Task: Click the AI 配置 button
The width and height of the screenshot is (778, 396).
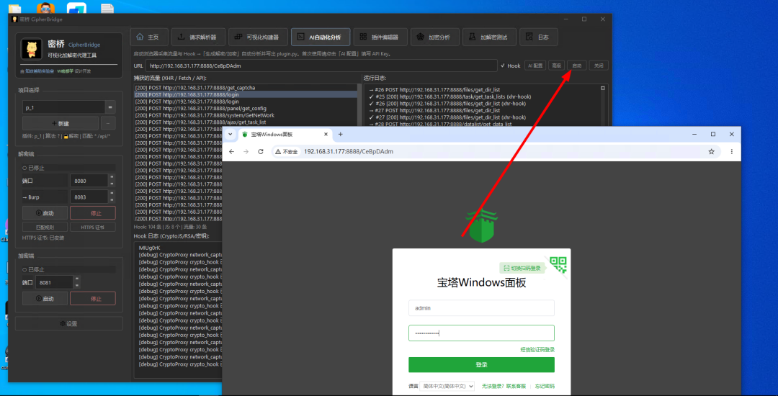Action: [535, 66]
